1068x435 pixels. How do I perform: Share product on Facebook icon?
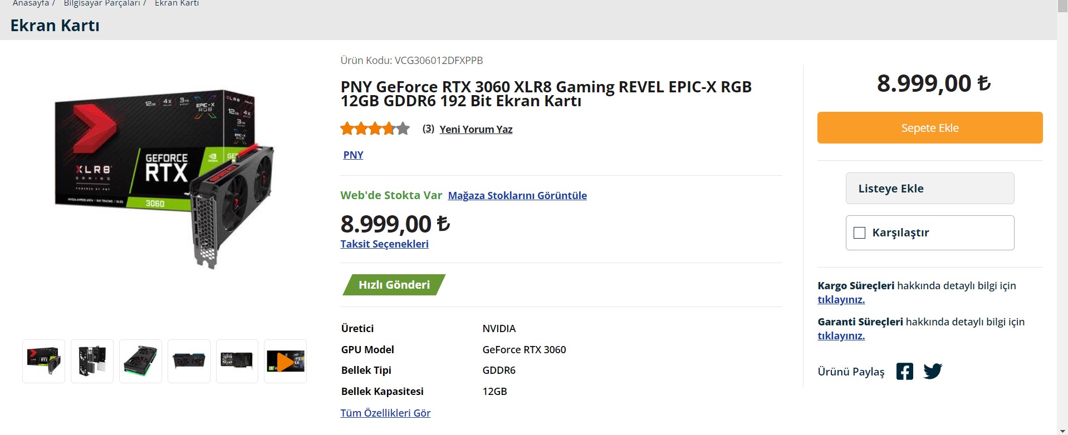point(904,371)
